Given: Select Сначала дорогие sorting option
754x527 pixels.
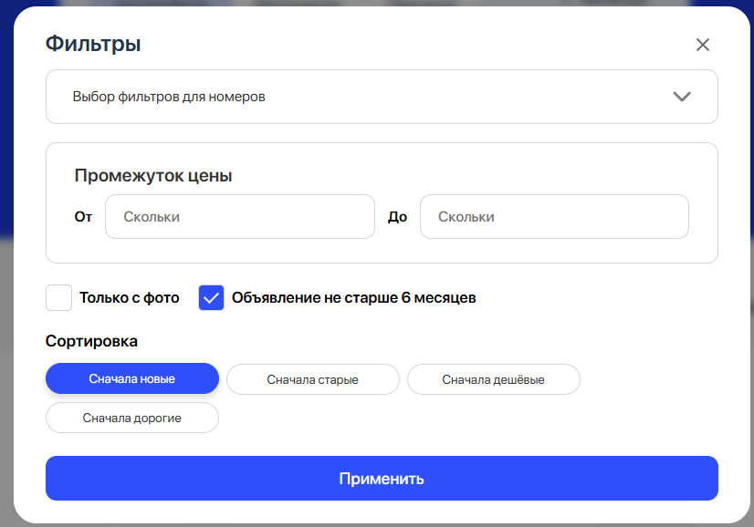Looking at the screenshot, I should tap(132, 418).
